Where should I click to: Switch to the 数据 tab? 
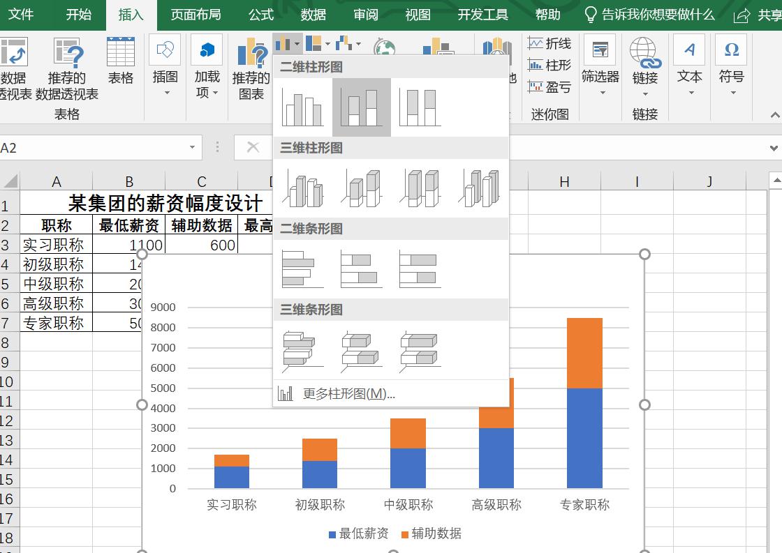click(313, 15)
